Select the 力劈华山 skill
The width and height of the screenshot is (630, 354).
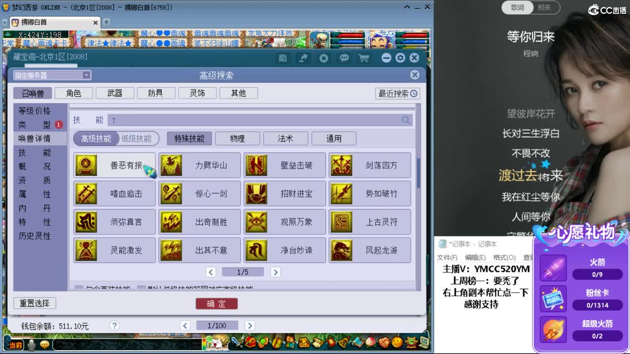click(199, 165)
